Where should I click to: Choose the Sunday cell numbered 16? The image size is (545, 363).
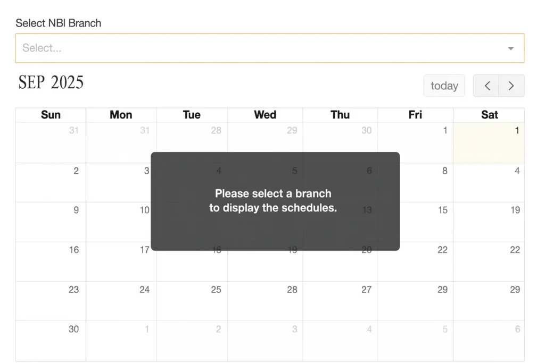click(51, 261)
